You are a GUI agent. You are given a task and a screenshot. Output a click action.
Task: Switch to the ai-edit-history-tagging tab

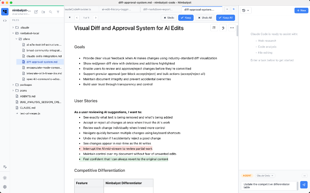[x=119, y=9]
